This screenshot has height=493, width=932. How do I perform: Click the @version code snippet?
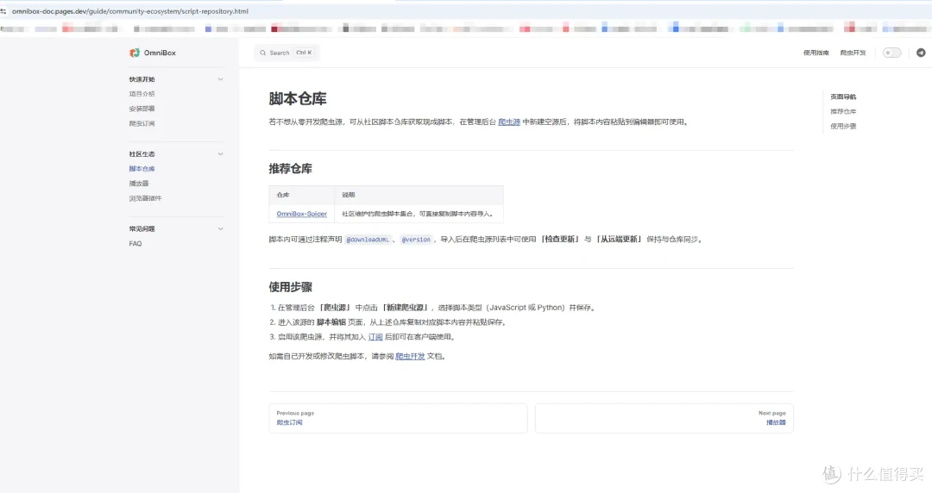point(416,240)
